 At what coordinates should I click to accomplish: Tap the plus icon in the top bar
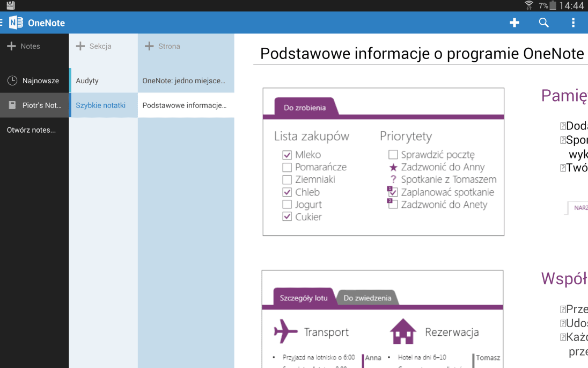(514, 23)
